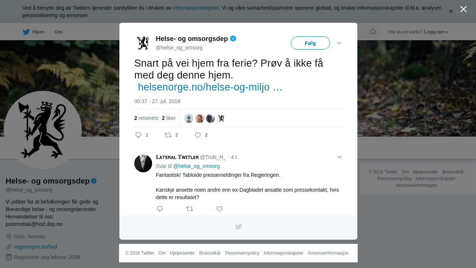The image size is (476, 268).
Task: View the 2 retweets list
Action: point(146,118)
